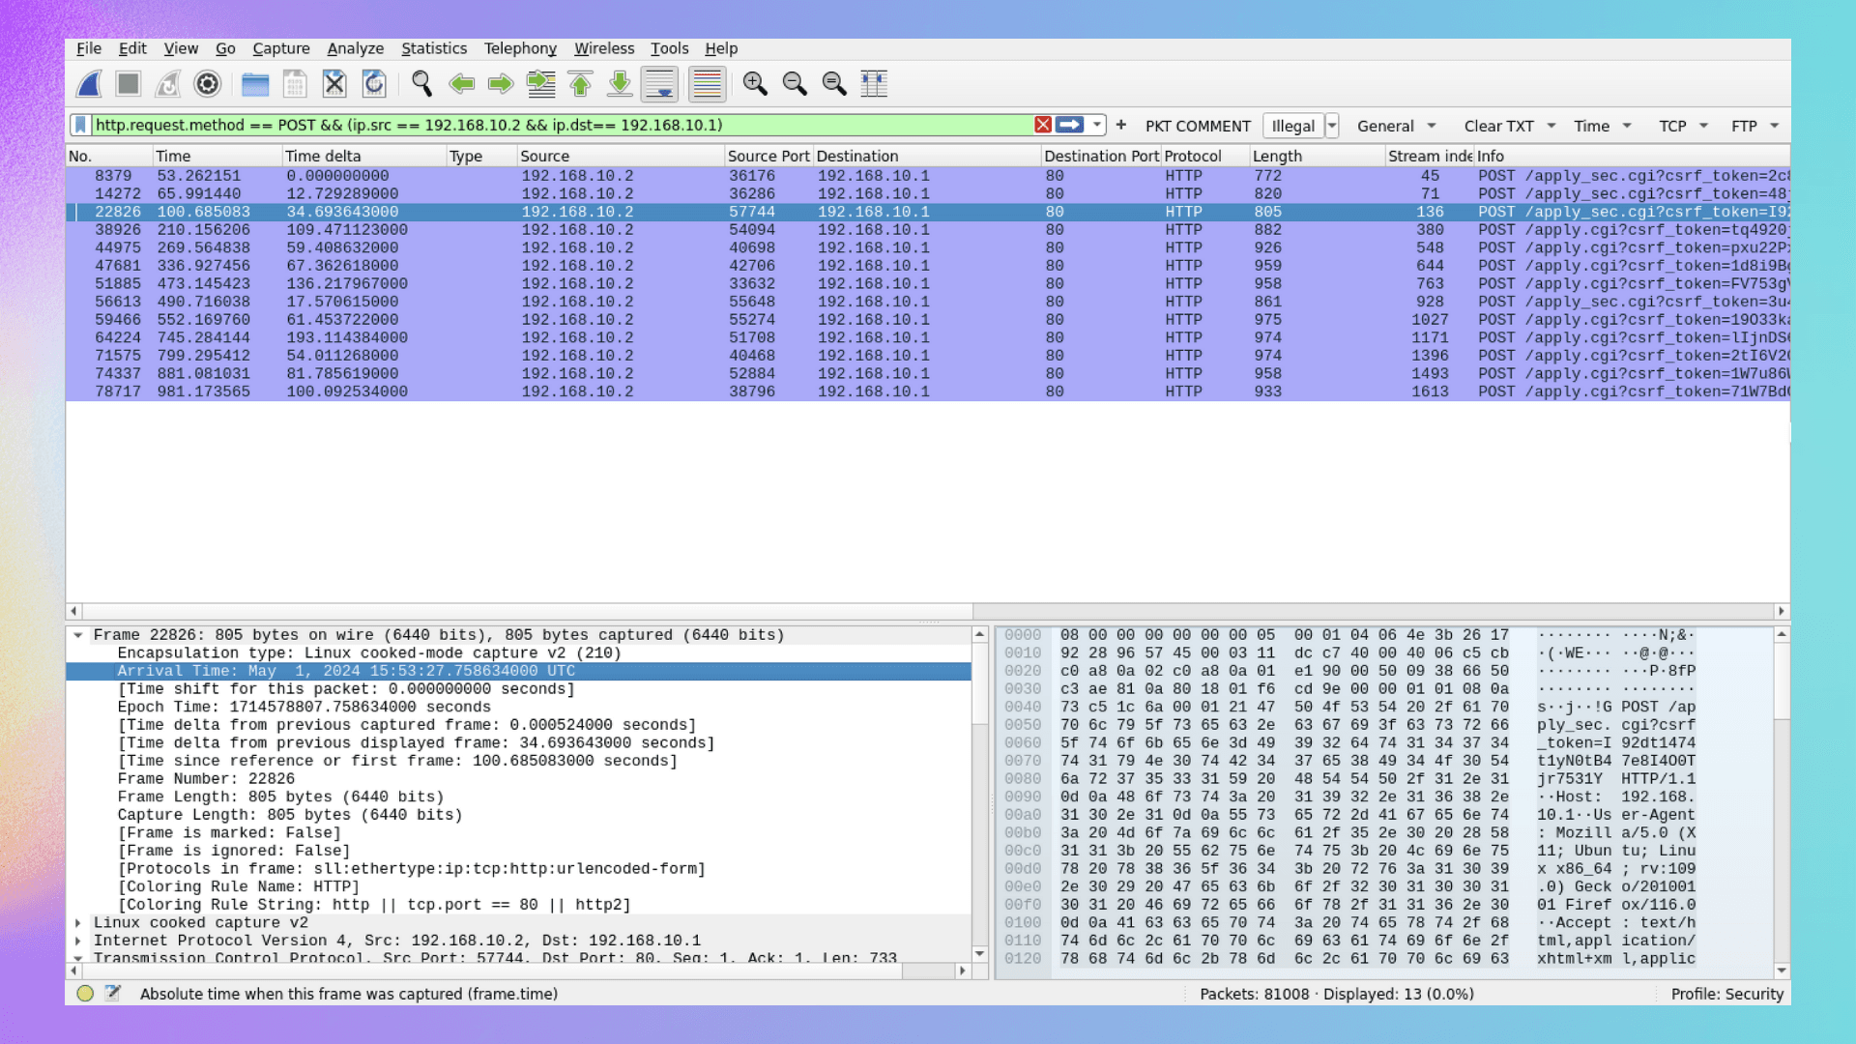Select Frame Length: 805 bytes line
Image resolution: width=1856 pixels, height=1044 pixels.
280,797
